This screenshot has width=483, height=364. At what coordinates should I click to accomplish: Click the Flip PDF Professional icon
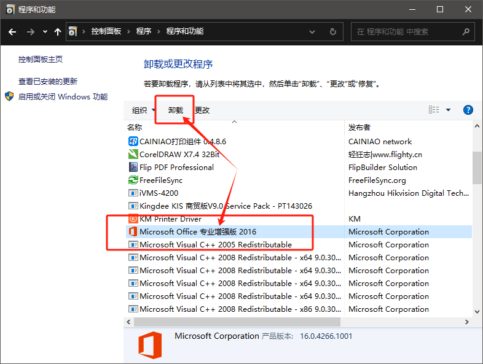[x=133, y=168]
